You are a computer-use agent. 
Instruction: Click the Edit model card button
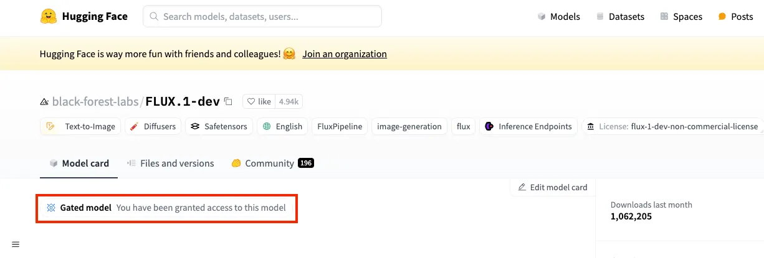point(552,187)
